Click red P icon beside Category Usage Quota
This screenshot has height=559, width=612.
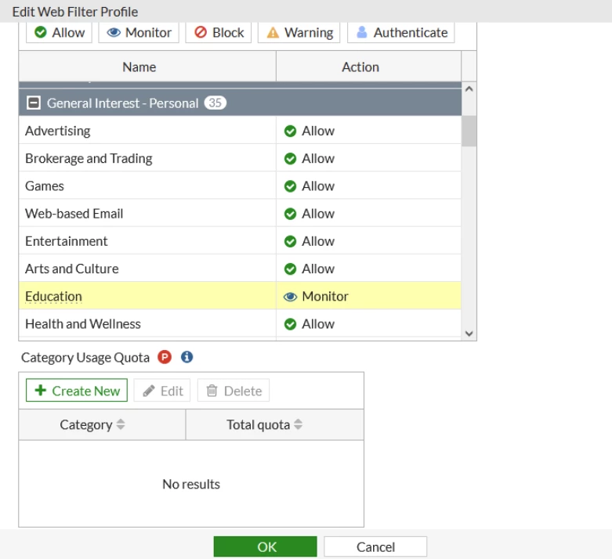tap(165, 357)
